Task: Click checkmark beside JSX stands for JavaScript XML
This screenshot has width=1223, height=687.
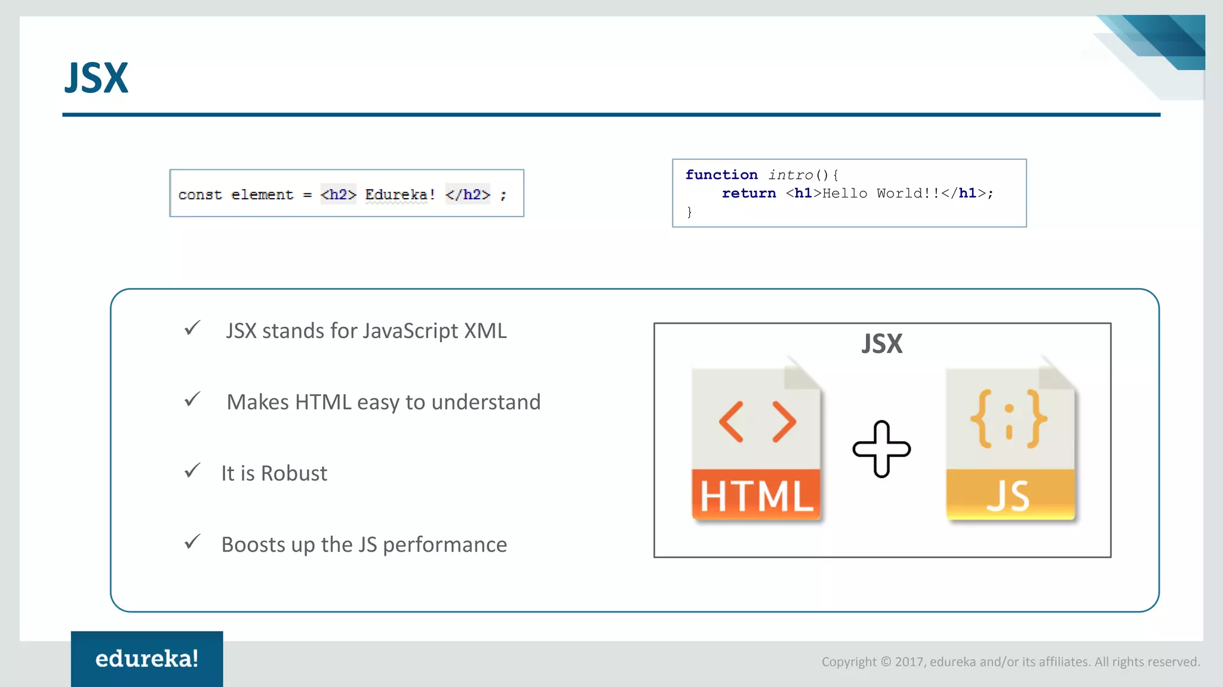Action: point(192,328)
